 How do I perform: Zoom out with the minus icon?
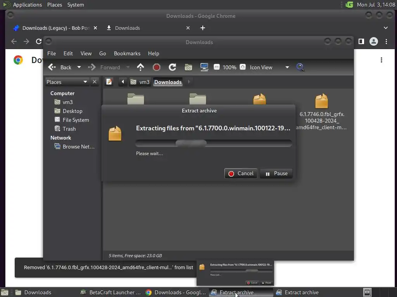(x=216, y=67)
